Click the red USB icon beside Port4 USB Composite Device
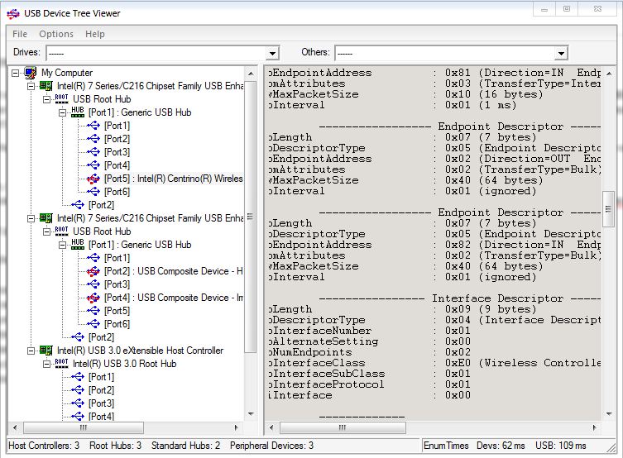Screen dimensions: 623x458 tap(93, 298)
